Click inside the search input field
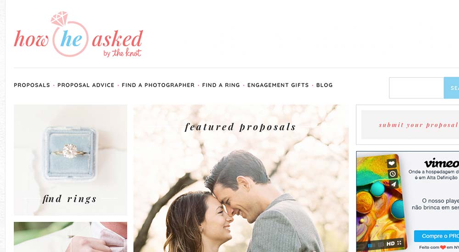 pyautogui.click(x=416, y=88)
